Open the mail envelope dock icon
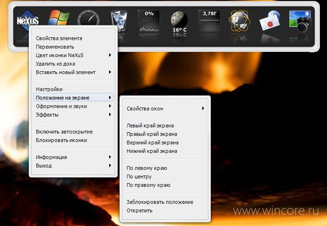327x226 pixels. pos(270,21)
